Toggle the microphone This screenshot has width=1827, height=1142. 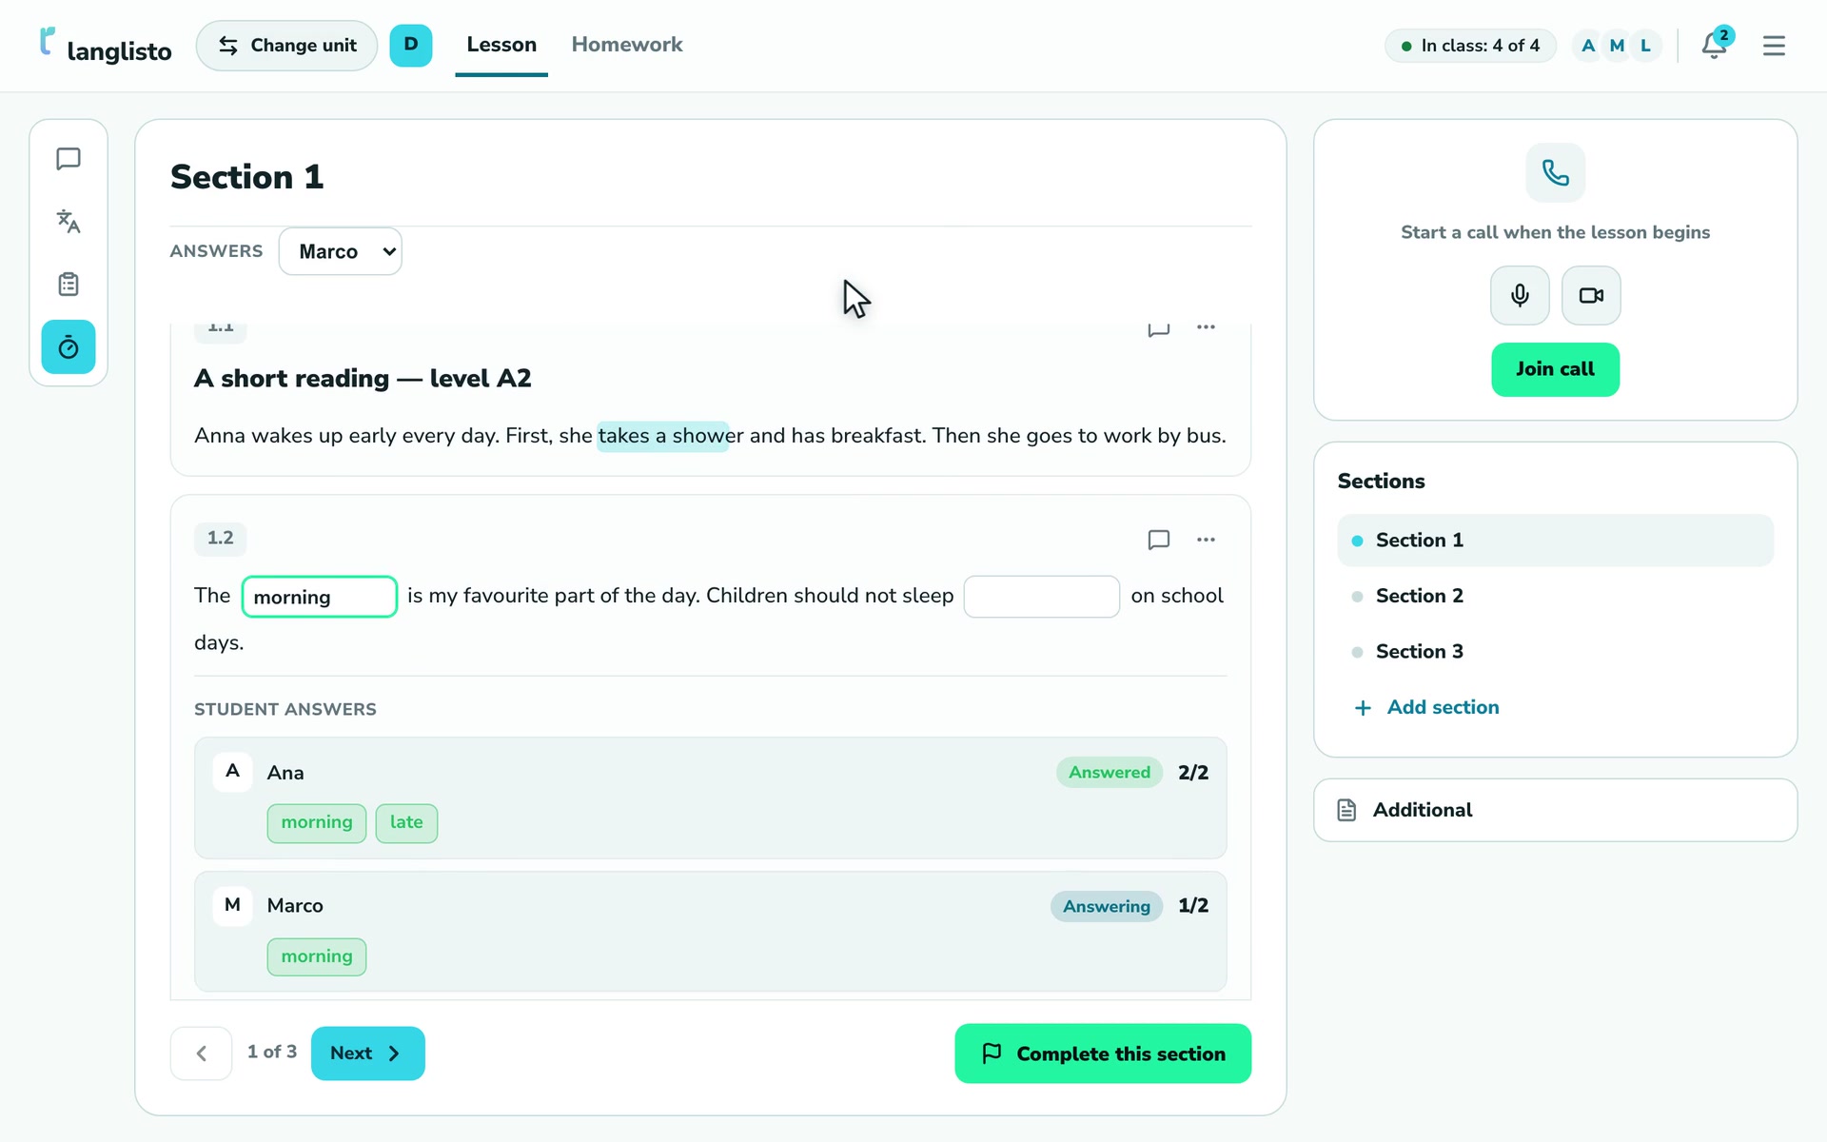tap(1520, 296)
